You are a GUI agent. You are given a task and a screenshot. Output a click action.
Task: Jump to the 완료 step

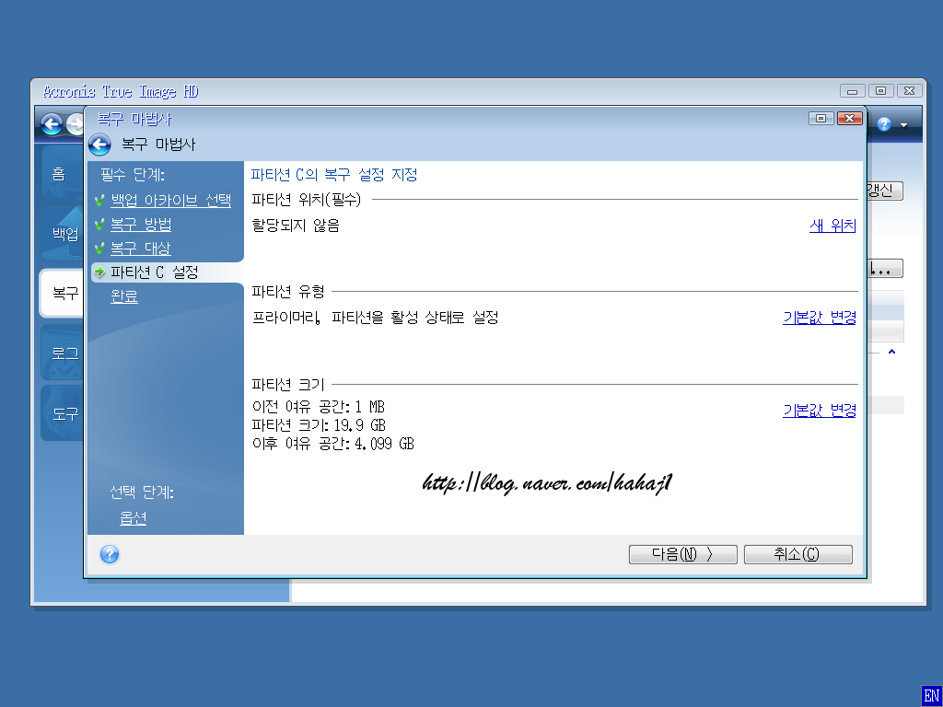[x=124, y=296]
